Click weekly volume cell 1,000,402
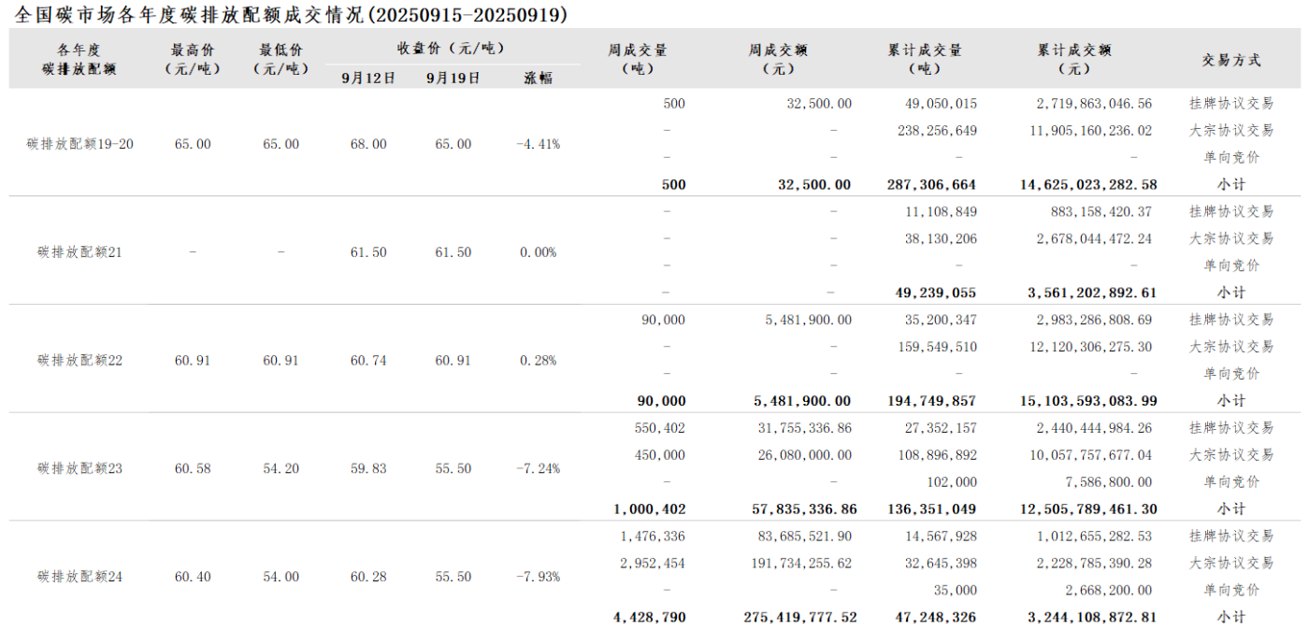 pos(649,509)
